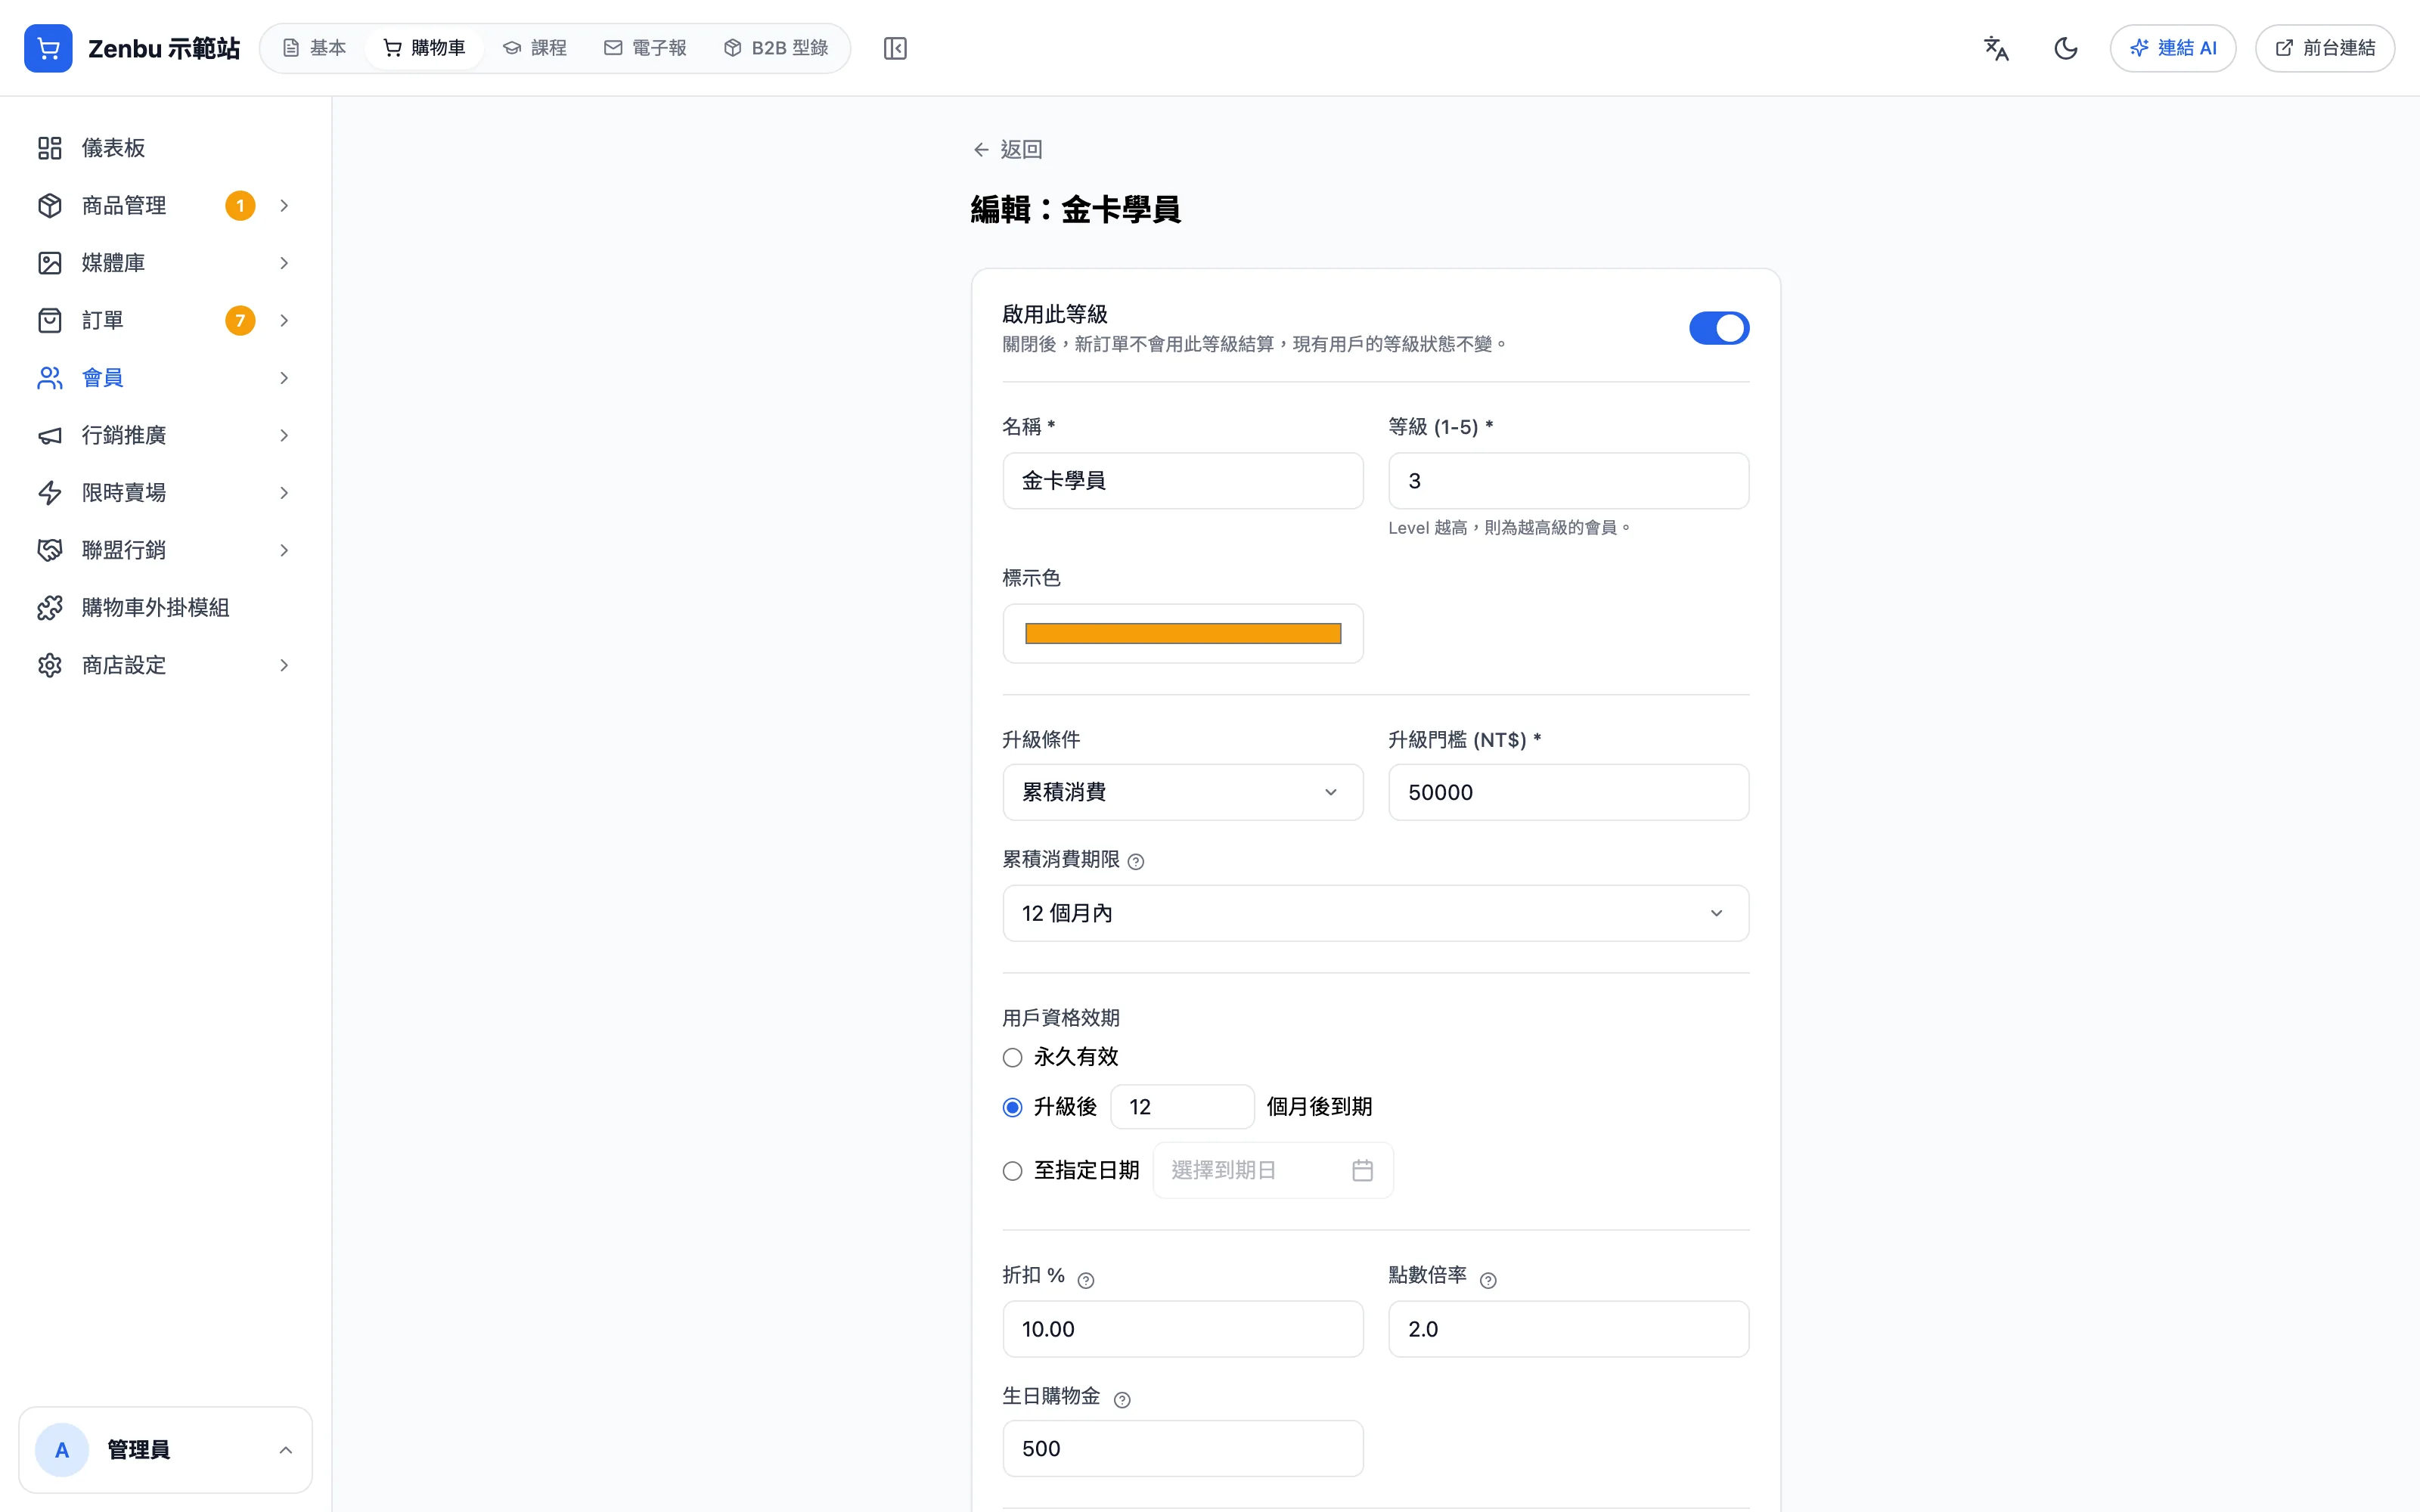Image resolution: width=2420 pixels, height=1512 pixels.
Task: Switch to the 基本 tab
Action: (x=314, y=48)
